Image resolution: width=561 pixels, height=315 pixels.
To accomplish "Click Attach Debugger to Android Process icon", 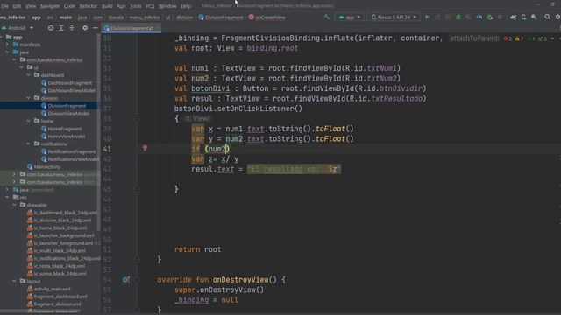I will (x=490, y=17).
